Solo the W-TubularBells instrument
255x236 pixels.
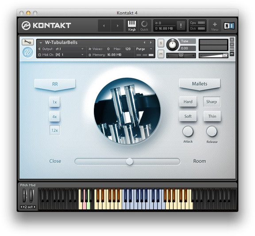tap(161, 43)
